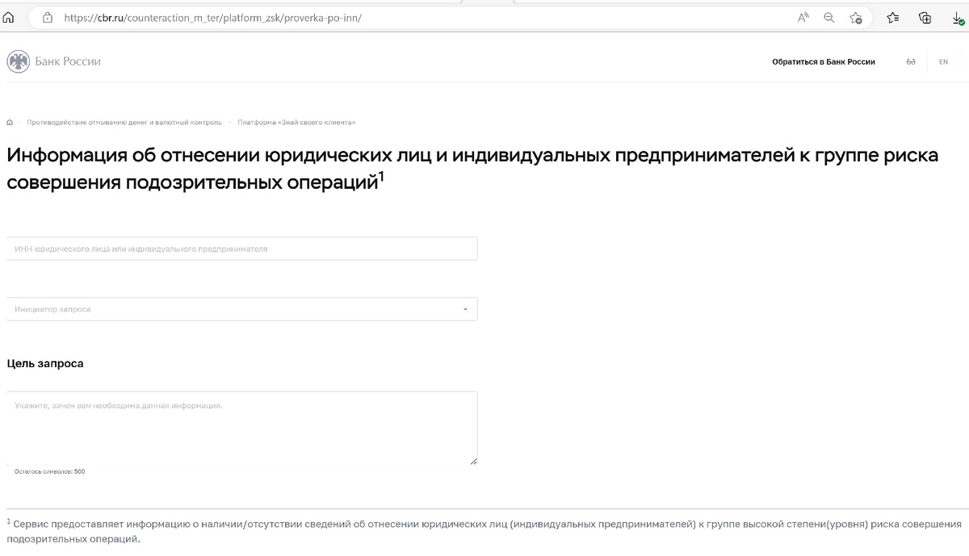
Task: Focus the ИНН input field
Action: pyautogui.click(x=242, y=249)
